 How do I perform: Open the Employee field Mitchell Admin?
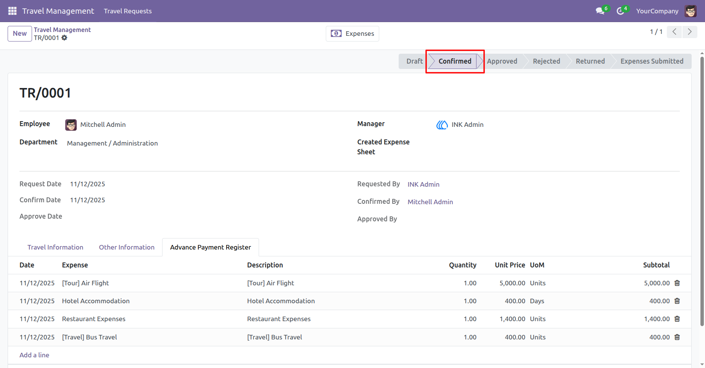click(x=103, y=125)
